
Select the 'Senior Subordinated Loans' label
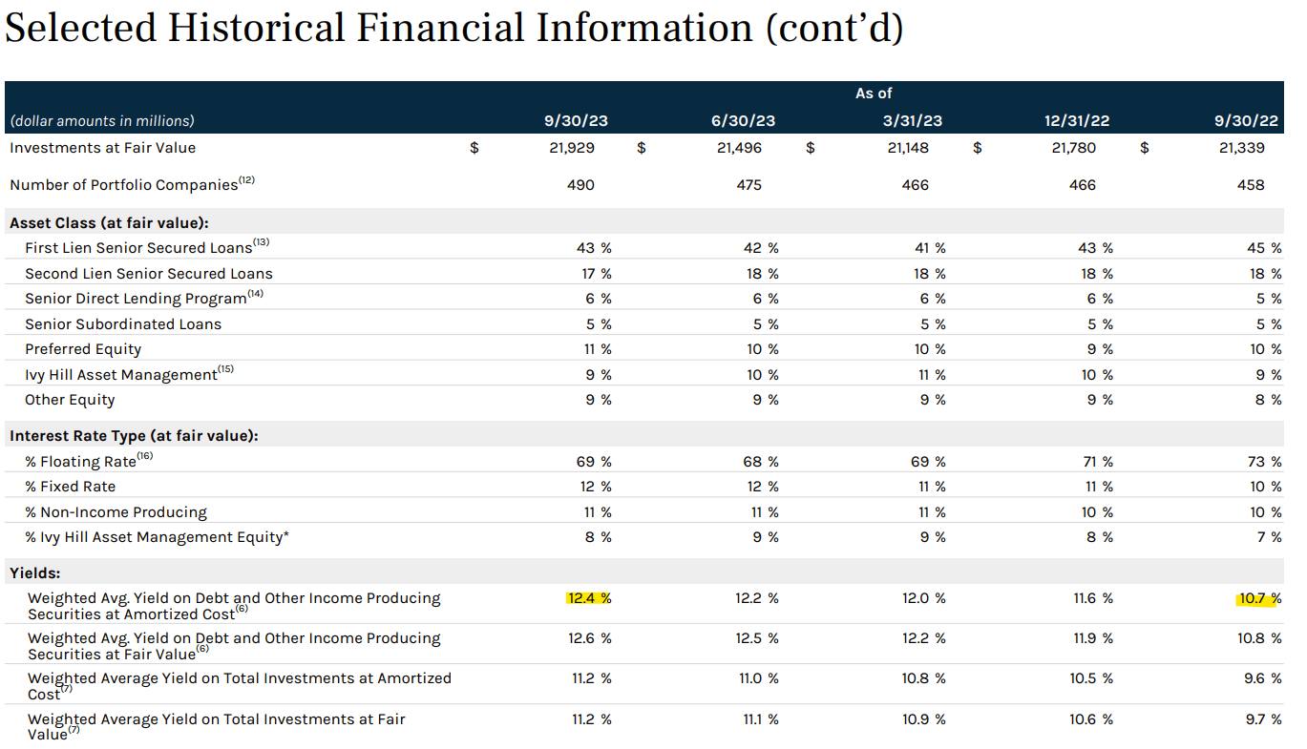tap(123, 324)
